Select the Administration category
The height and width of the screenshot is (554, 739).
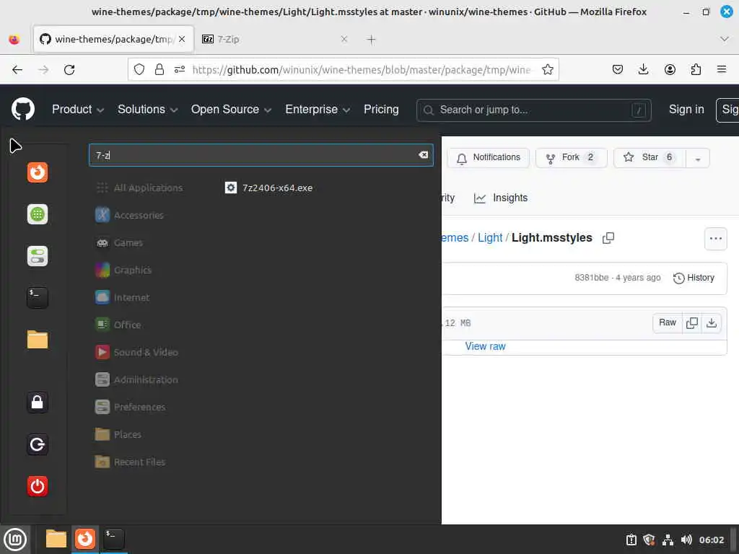click(x=136, y=379)
